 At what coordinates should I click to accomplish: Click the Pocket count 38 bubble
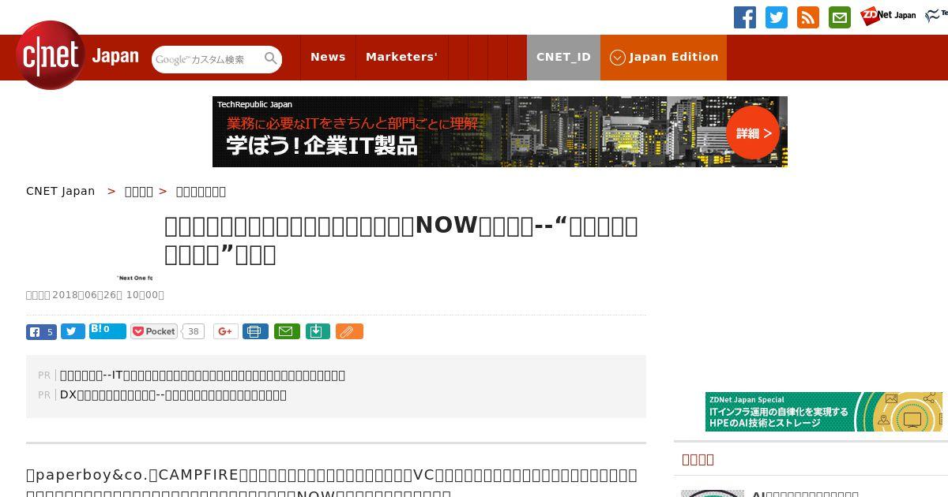click(x=194, y=331)
